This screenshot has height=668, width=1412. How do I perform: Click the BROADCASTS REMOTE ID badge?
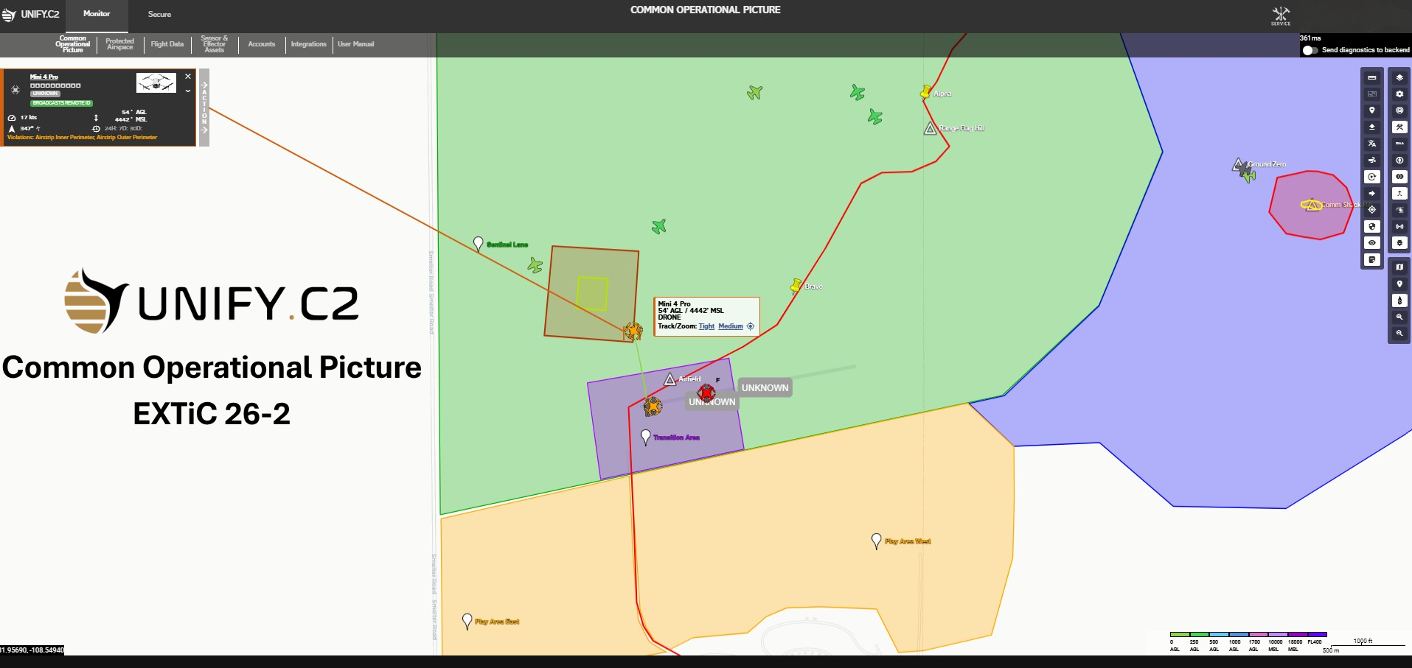point(61,103)
